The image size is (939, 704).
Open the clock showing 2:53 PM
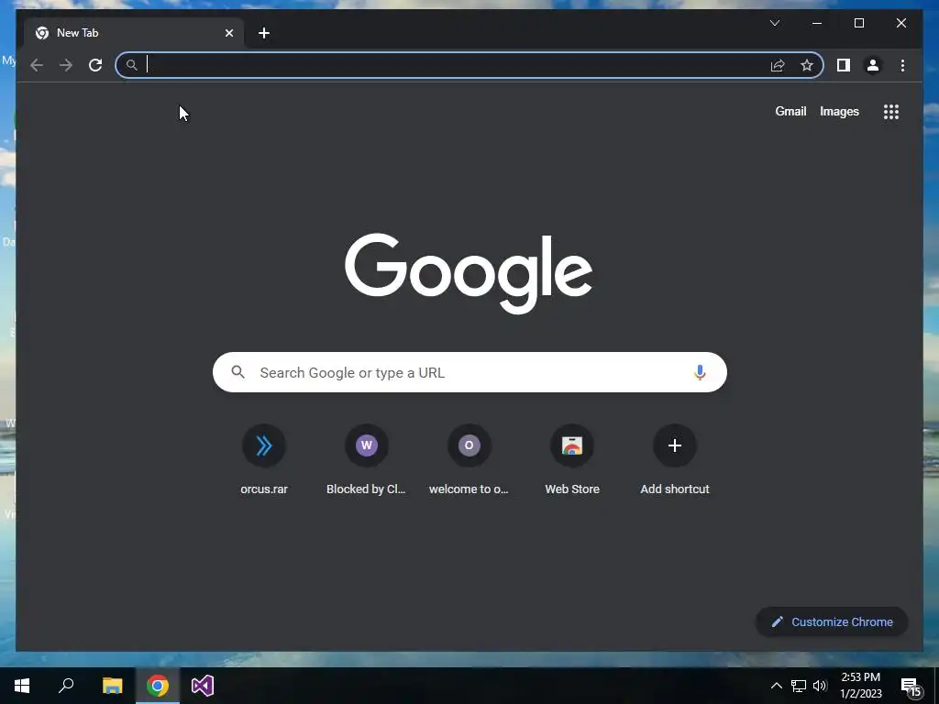point(860,686)
